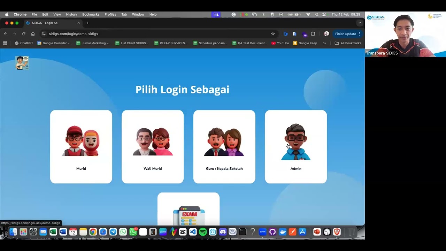Open Discord from the dock

click(223, 232)
